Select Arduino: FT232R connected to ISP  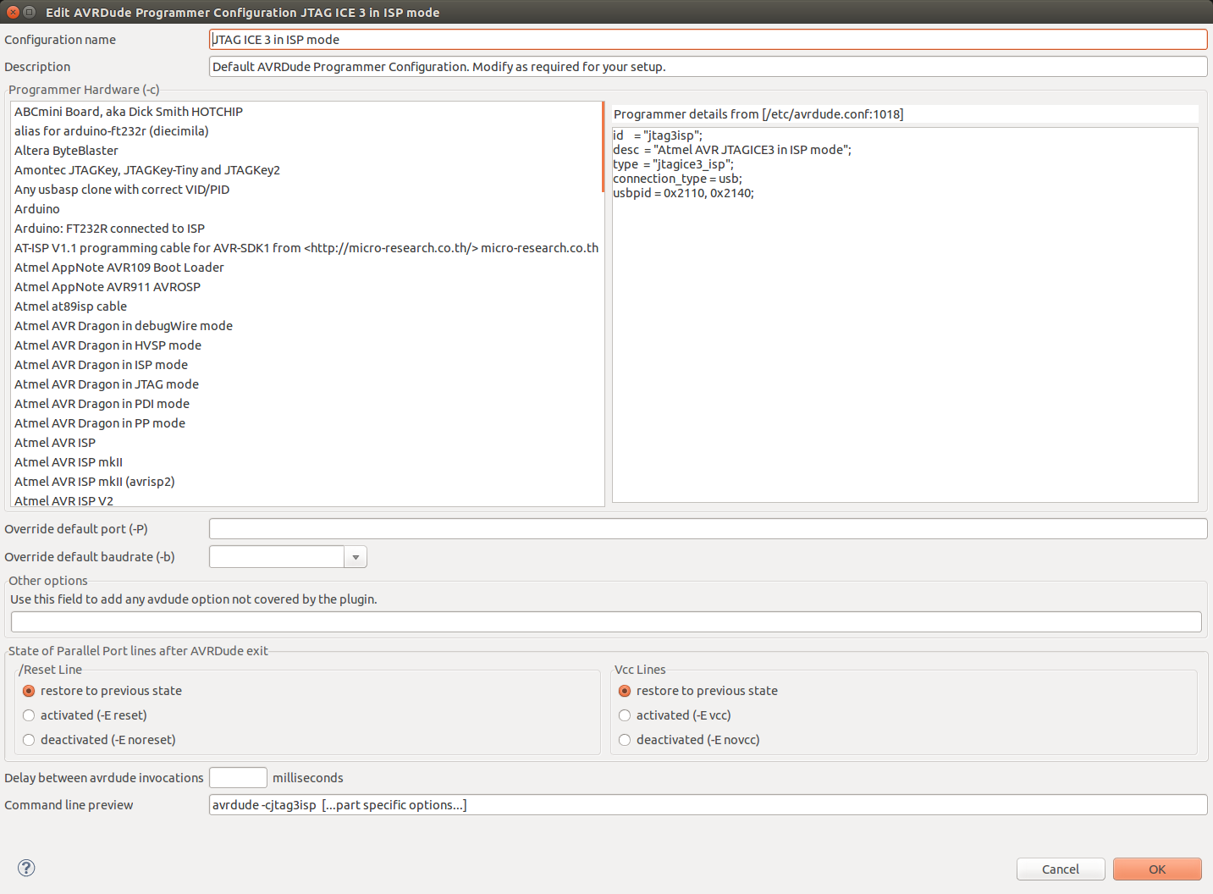[x=306, y=229]
